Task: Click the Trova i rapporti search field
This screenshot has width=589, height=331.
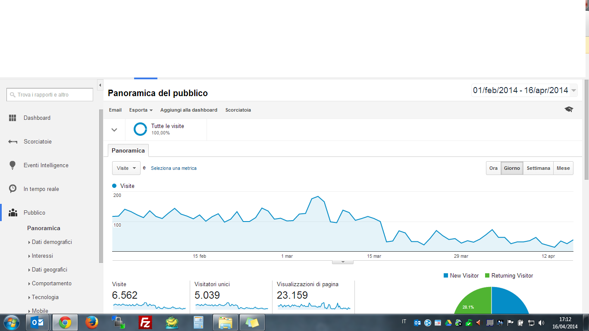Action: click(50, 95)
